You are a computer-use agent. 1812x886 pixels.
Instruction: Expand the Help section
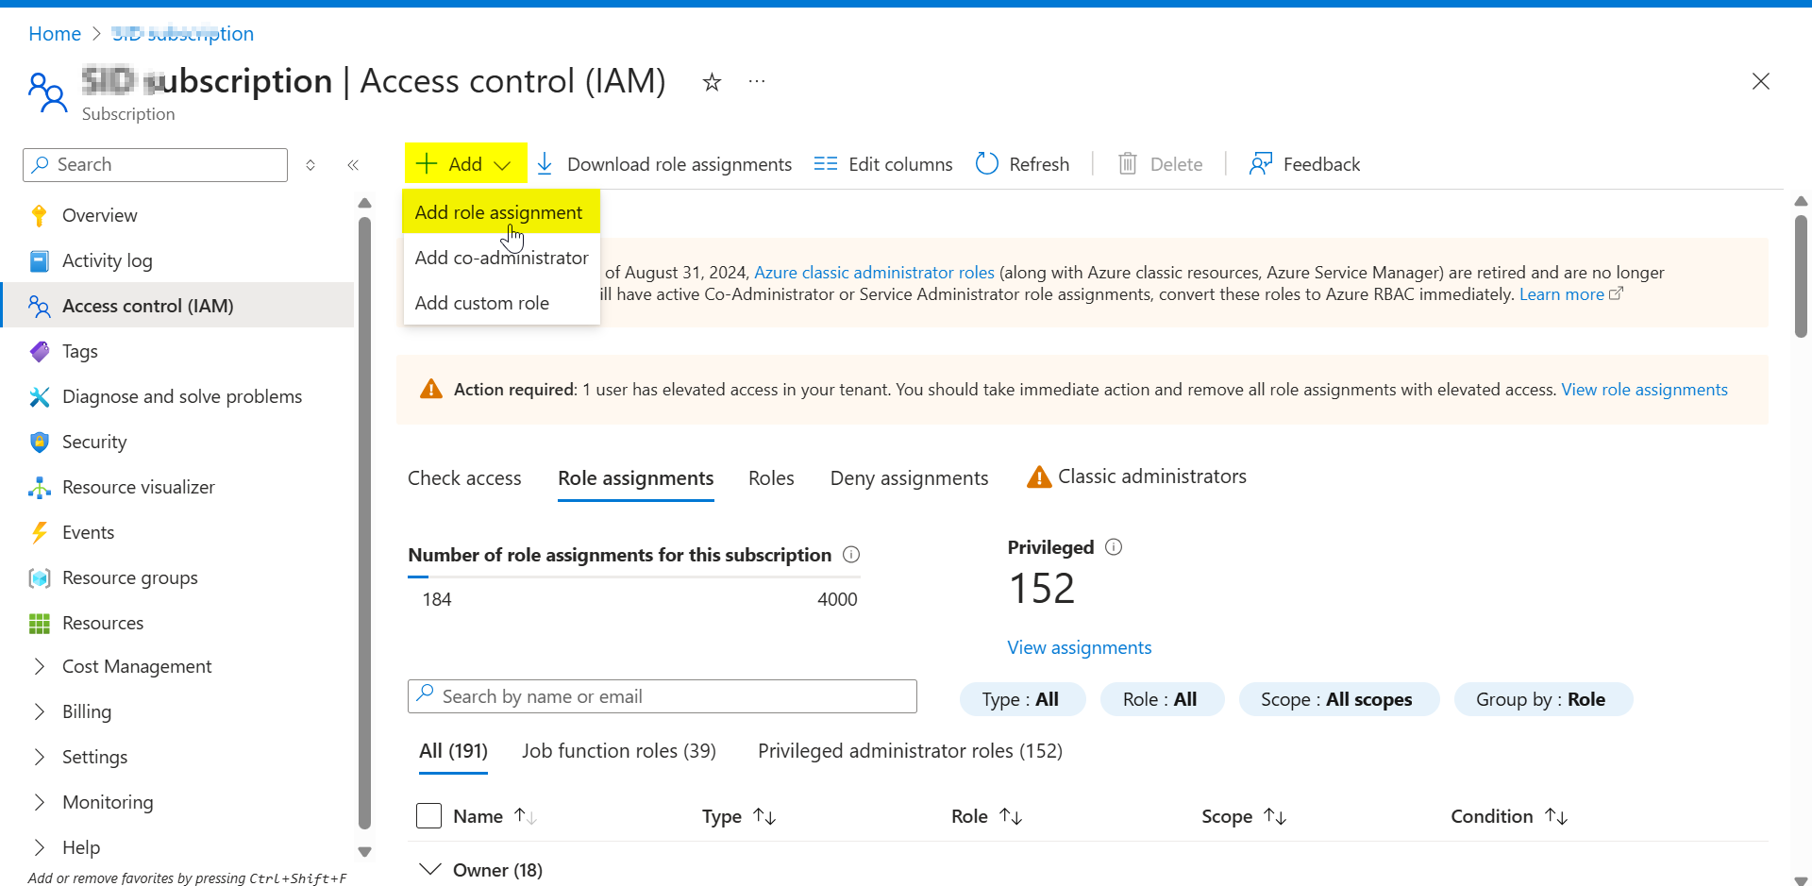click(x=39, y=847)
